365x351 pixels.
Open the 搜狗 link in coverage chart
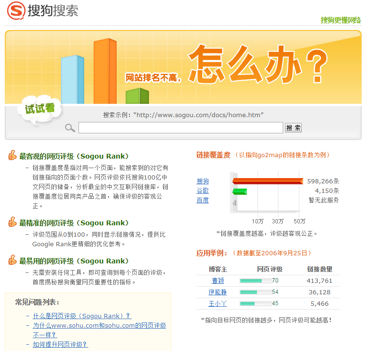click(x=203, y=181)
